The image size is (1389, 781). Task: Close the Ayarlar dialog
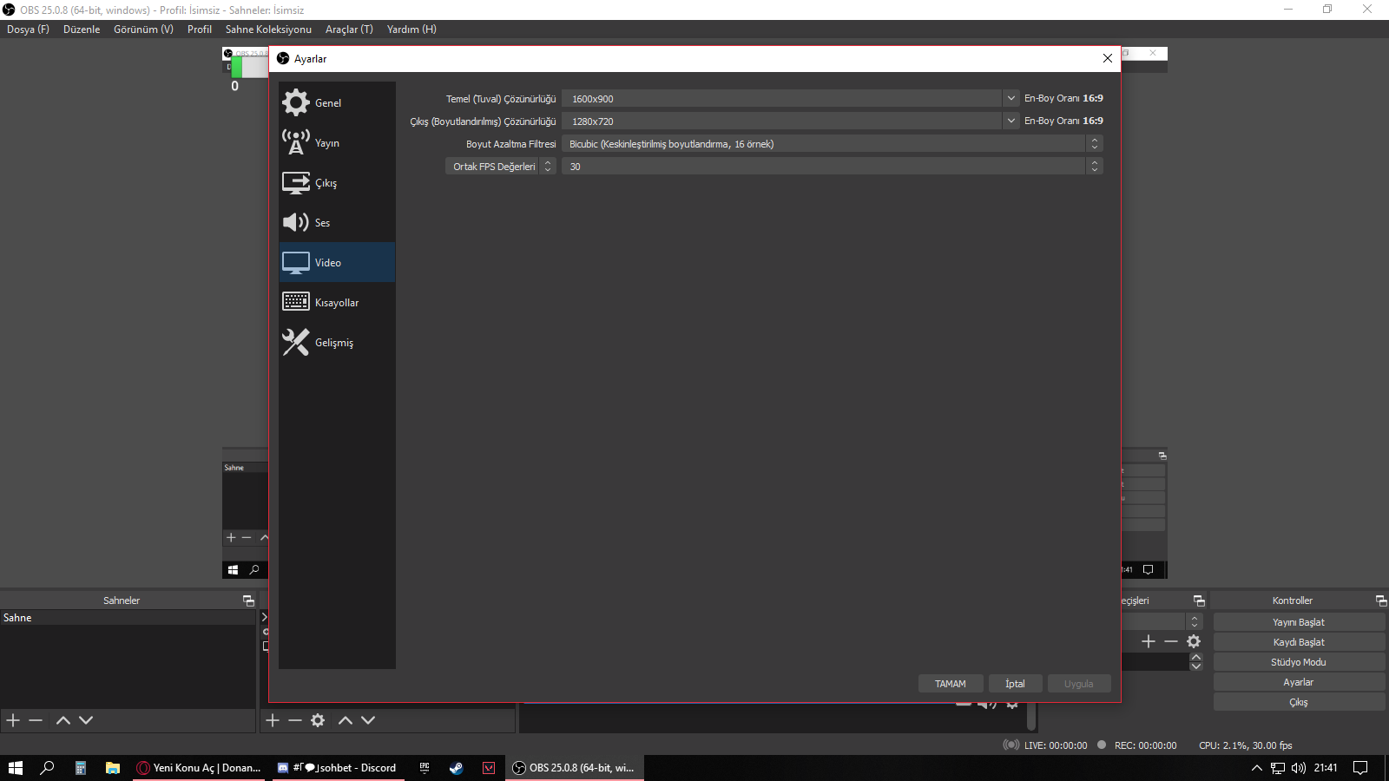tap(1108, 58)
